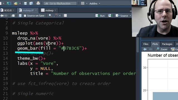
Task: Switch to the Packages tab
Action: click(167, 44)
